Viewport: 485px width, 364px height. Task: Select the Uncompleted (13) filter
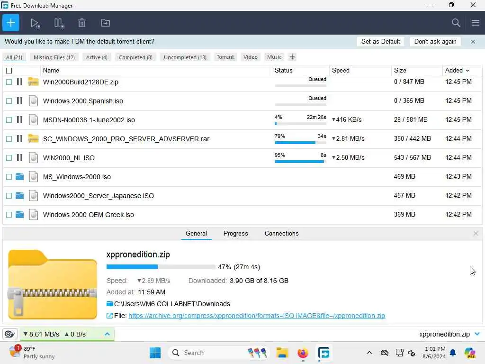pos(185,57)
